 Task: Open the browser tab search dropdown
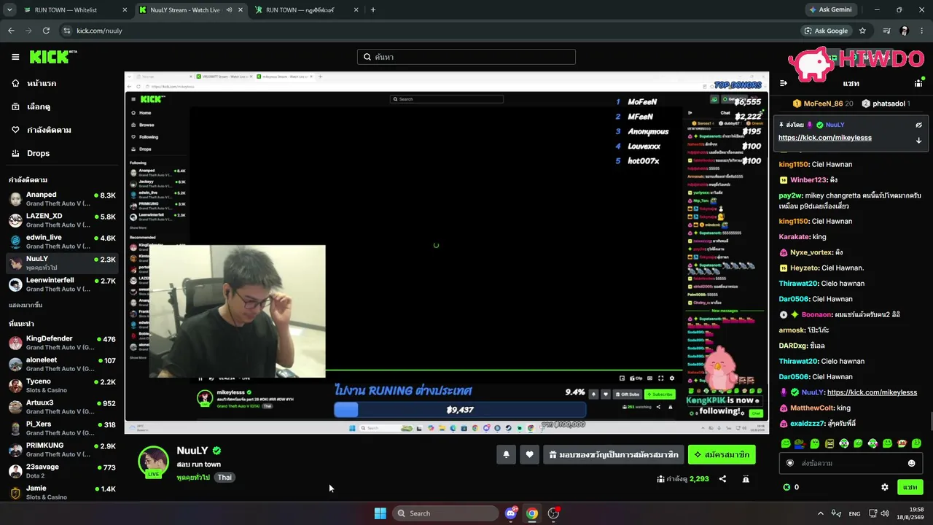click(x=9, y=10)
